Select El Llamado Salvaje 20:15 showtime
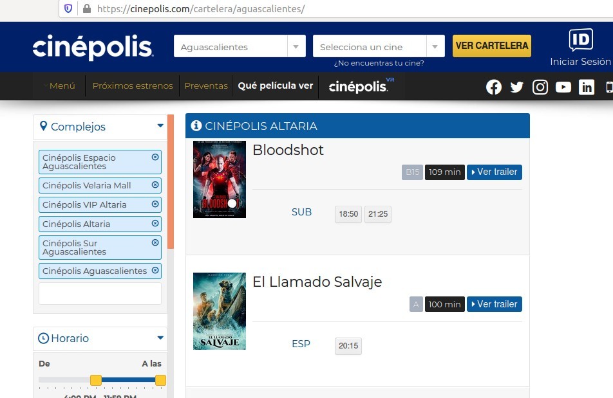Image resolution: width=613 pixels, height=398 pixels. [348, 346]
